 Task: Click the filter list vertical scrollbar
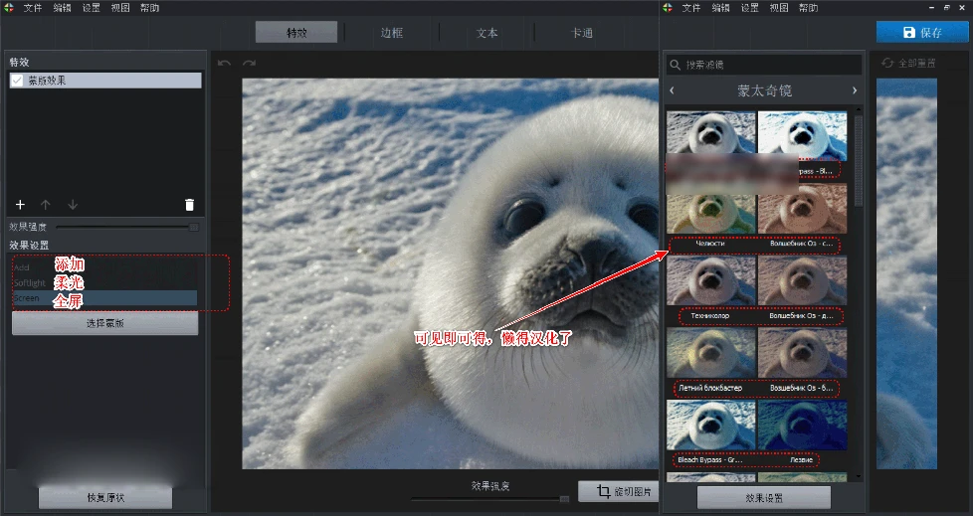(x=859, y=161)
